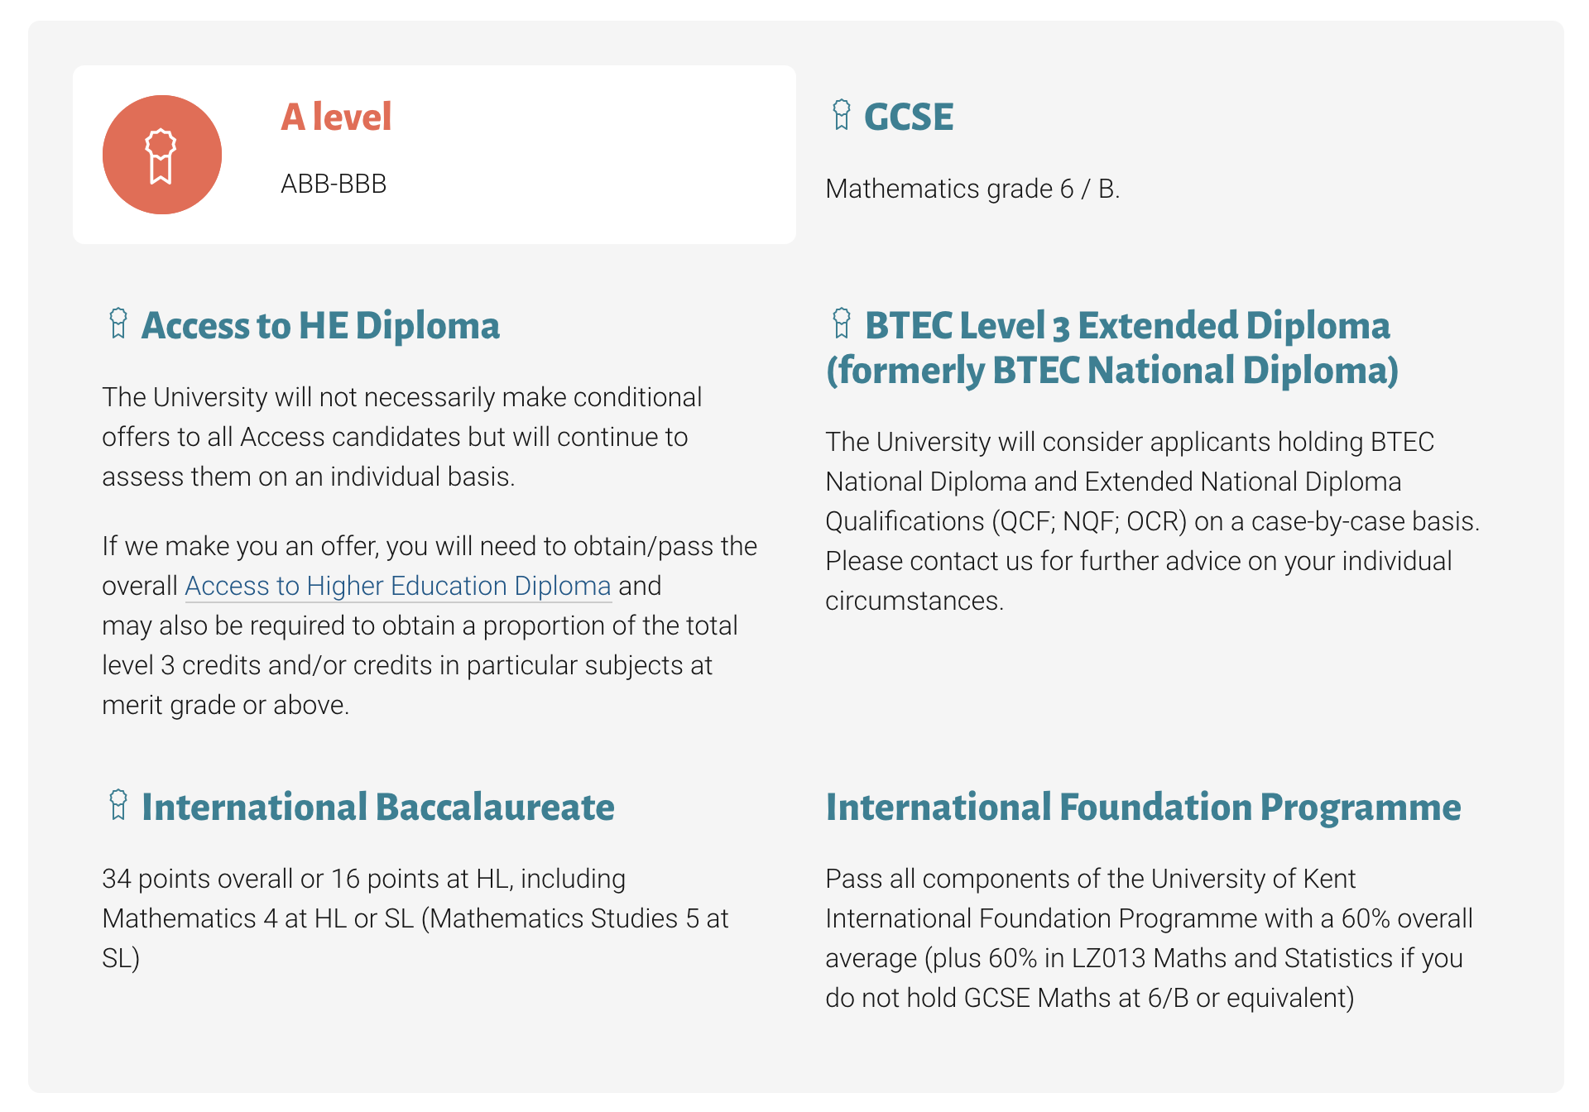
Task: Click the ribbon icon beside BTEC Level 3 heading
Action: coord(841,324)
